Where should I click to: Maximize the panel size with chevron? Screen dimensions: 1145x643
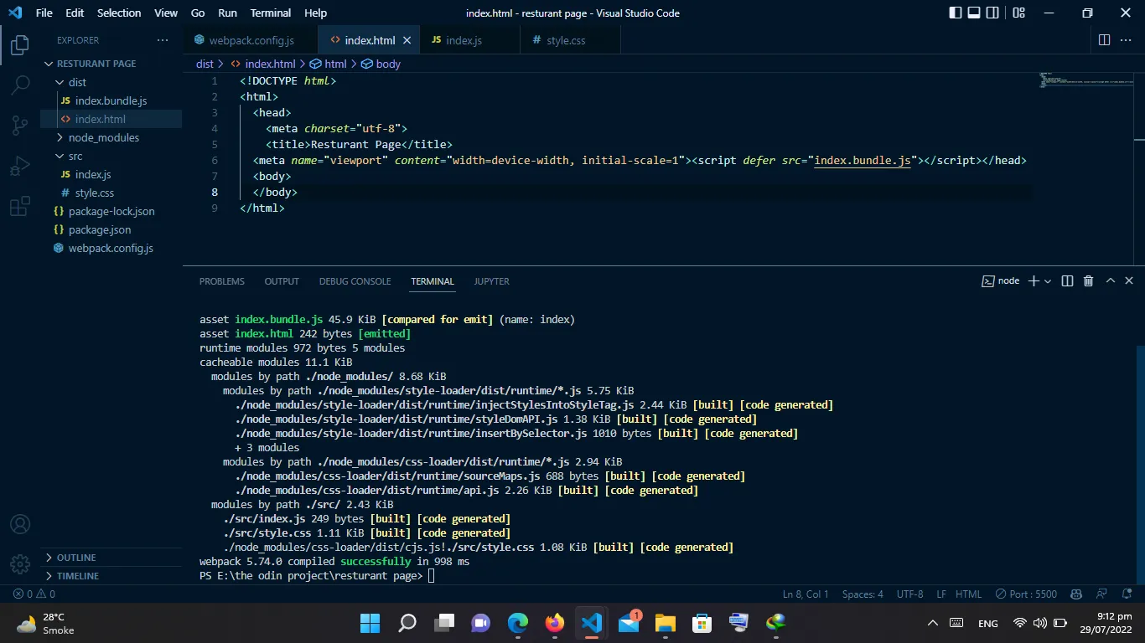coord(1110,281)
